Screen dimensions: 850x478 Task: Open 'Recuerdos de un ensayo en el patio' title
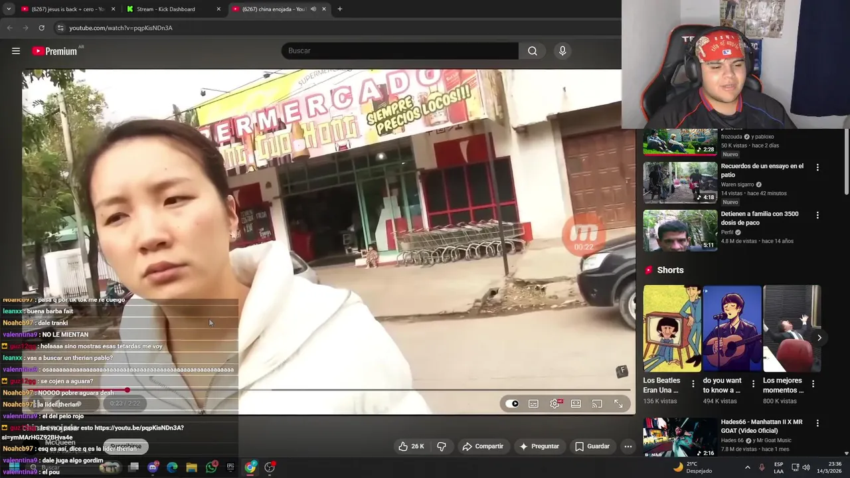(x=762, y=171)
